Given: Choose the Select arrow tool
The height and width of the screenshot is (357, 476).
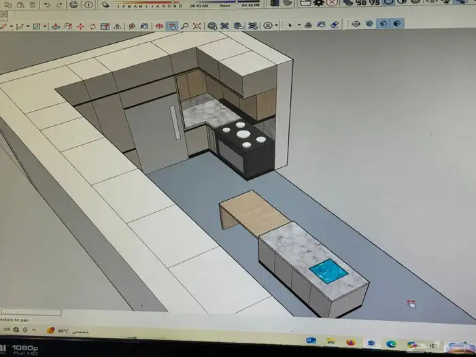Looking at the screenshot, I should pos(290,25).
